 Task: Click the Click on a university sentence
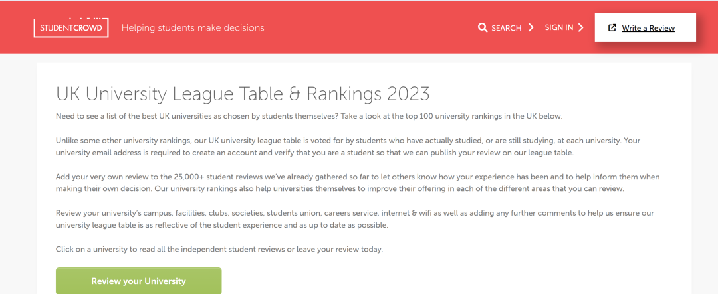(219, 249)
